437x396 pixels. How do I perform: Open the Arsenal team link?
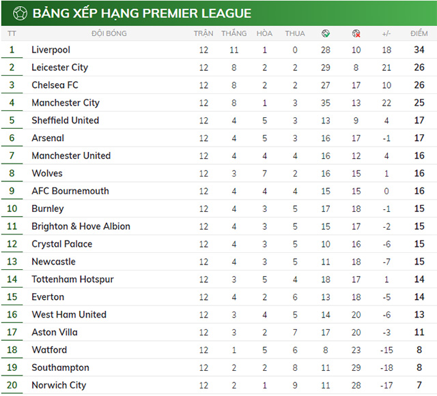click(x=48, y=138)
